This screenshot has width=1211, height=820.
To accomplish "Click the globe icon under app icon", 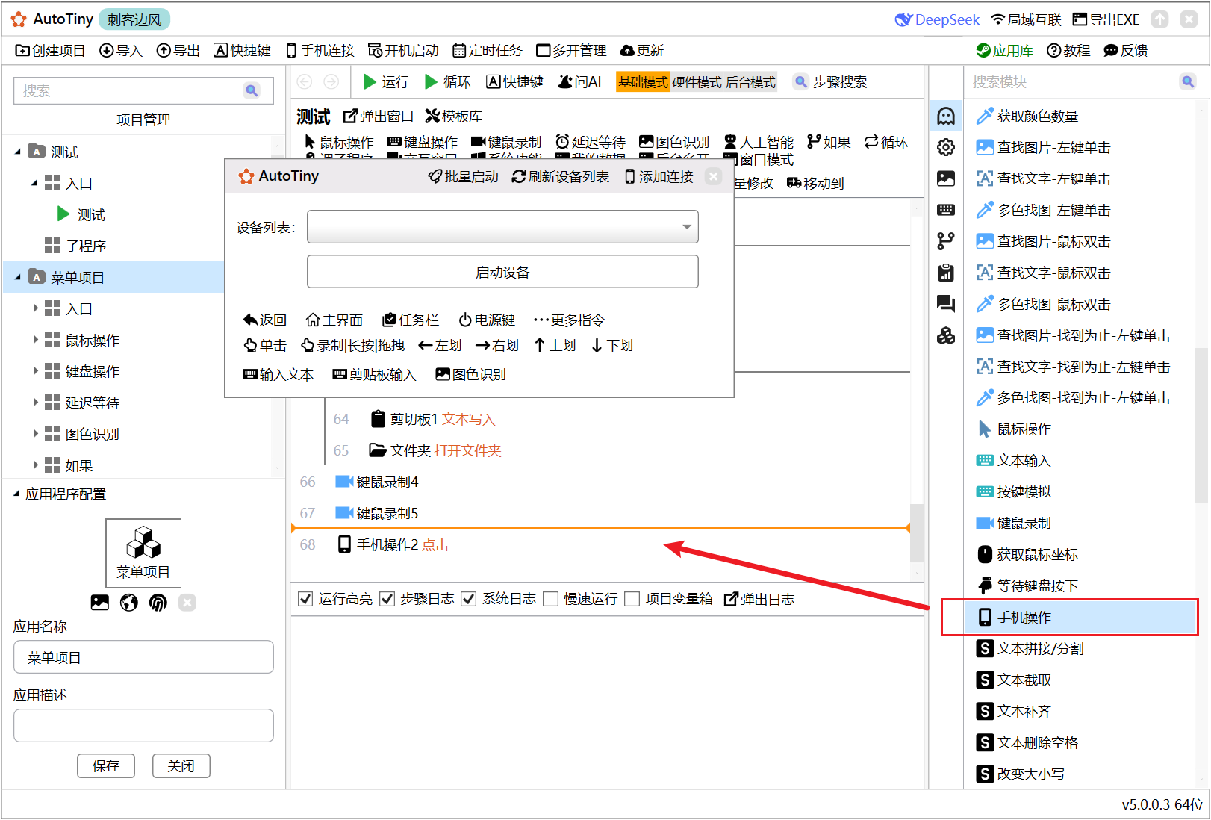I will pyautogui.click(x=129, y=603).
